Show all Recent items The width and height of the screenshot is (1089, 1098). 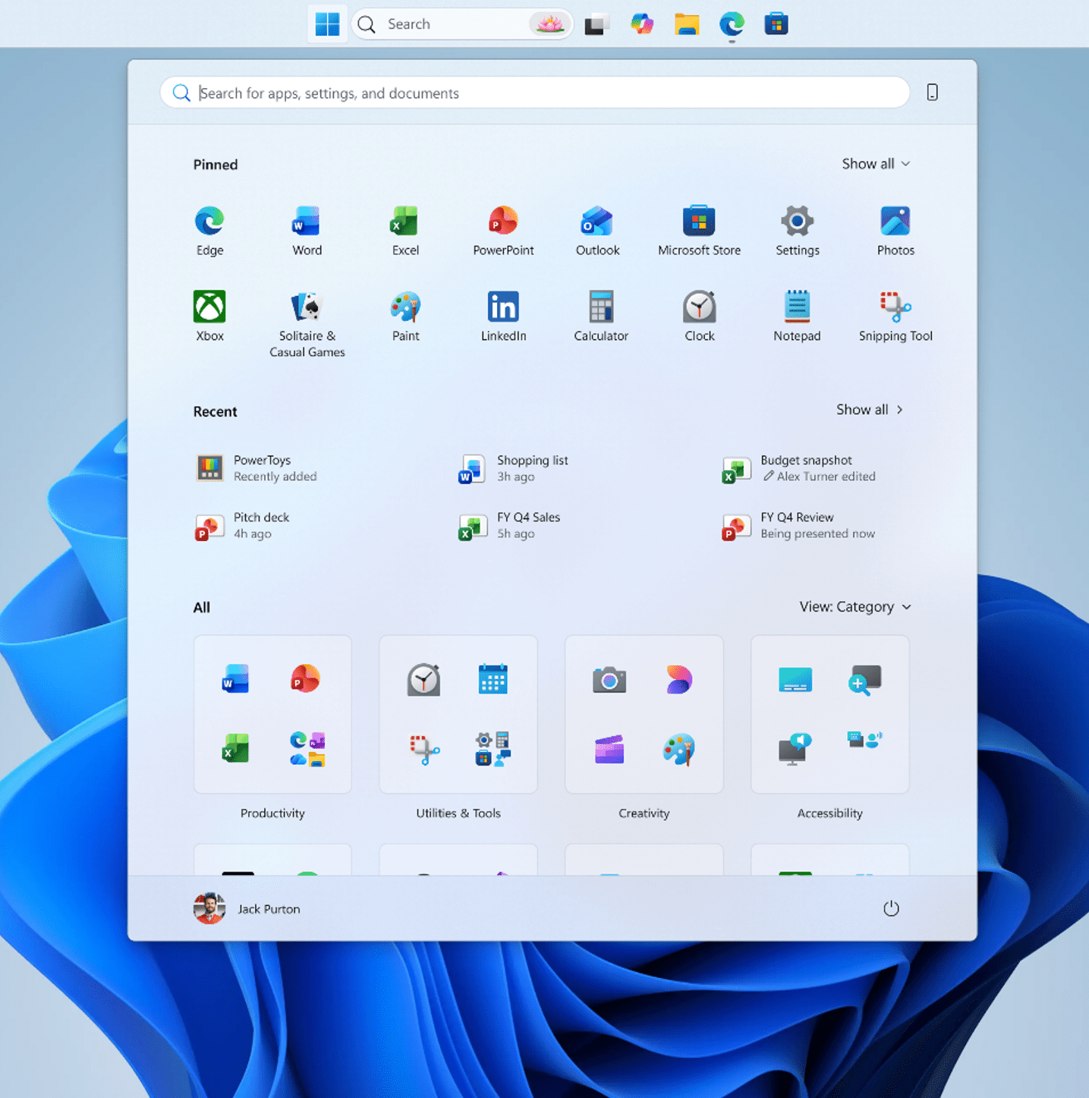[x=870, y=410]
